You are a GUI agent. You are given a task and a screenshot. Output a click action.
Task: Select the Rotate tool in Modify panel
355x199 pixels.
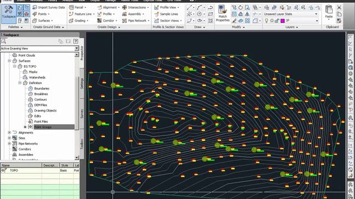240,7
